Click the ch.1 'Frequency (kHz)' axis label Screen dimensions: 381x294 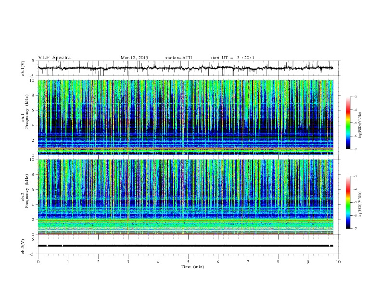click(27, 112)
